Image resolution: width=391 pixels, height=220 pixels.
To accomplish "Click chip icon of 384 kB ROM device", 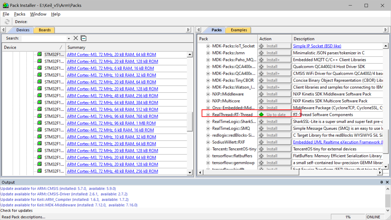I will (40, 102).
